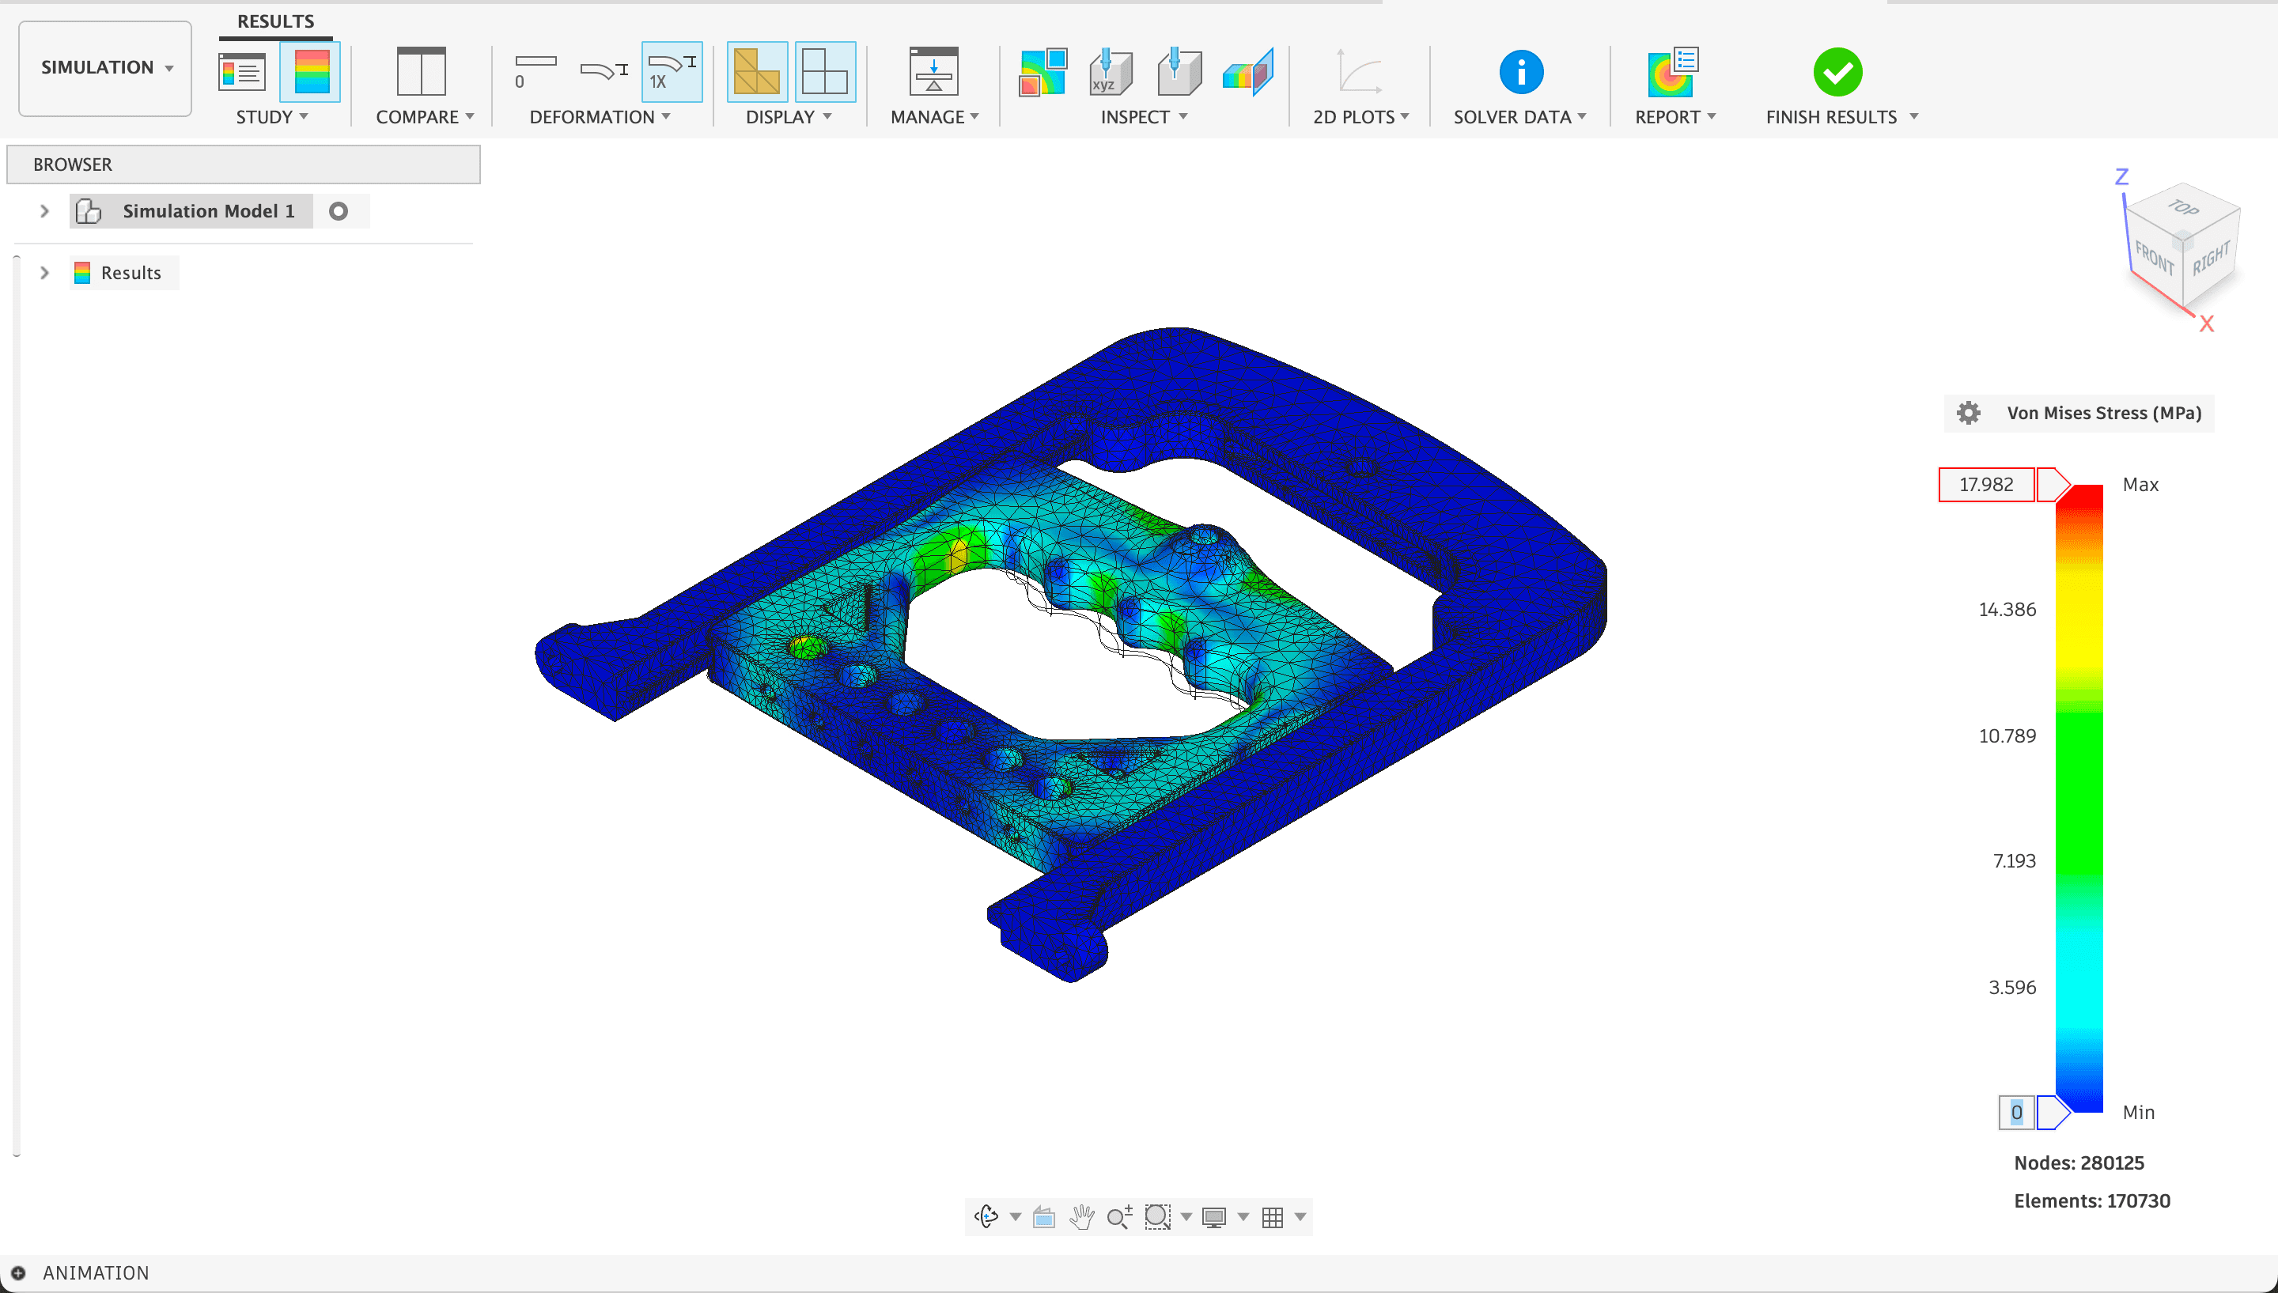
Task: Click the Min legend value field
Action: [2016, 1112]
